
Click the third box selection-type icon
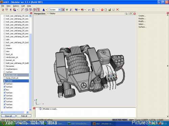click(34, 10)
